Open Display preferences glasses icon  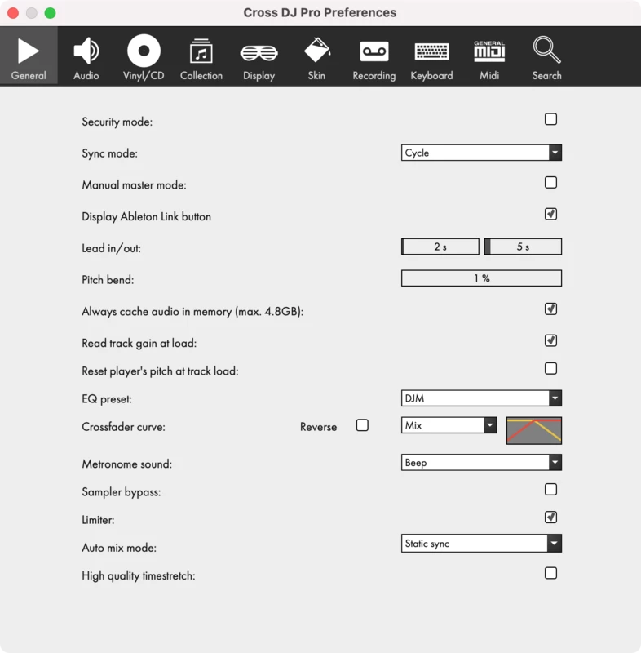(x=259, y=53)
